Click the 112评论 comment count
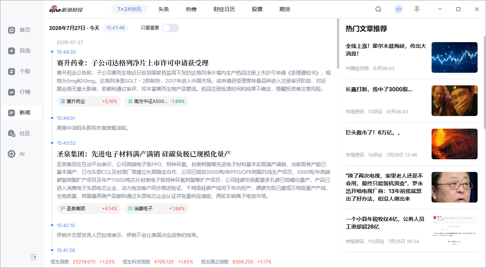 (376, 242)
